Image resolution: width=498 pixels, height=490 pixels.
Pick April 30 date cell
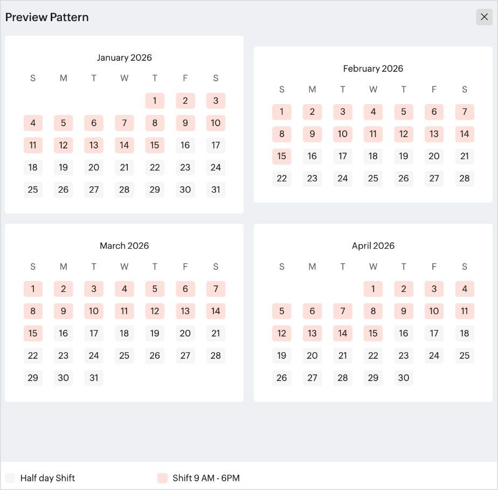click(x=403, y=378)
